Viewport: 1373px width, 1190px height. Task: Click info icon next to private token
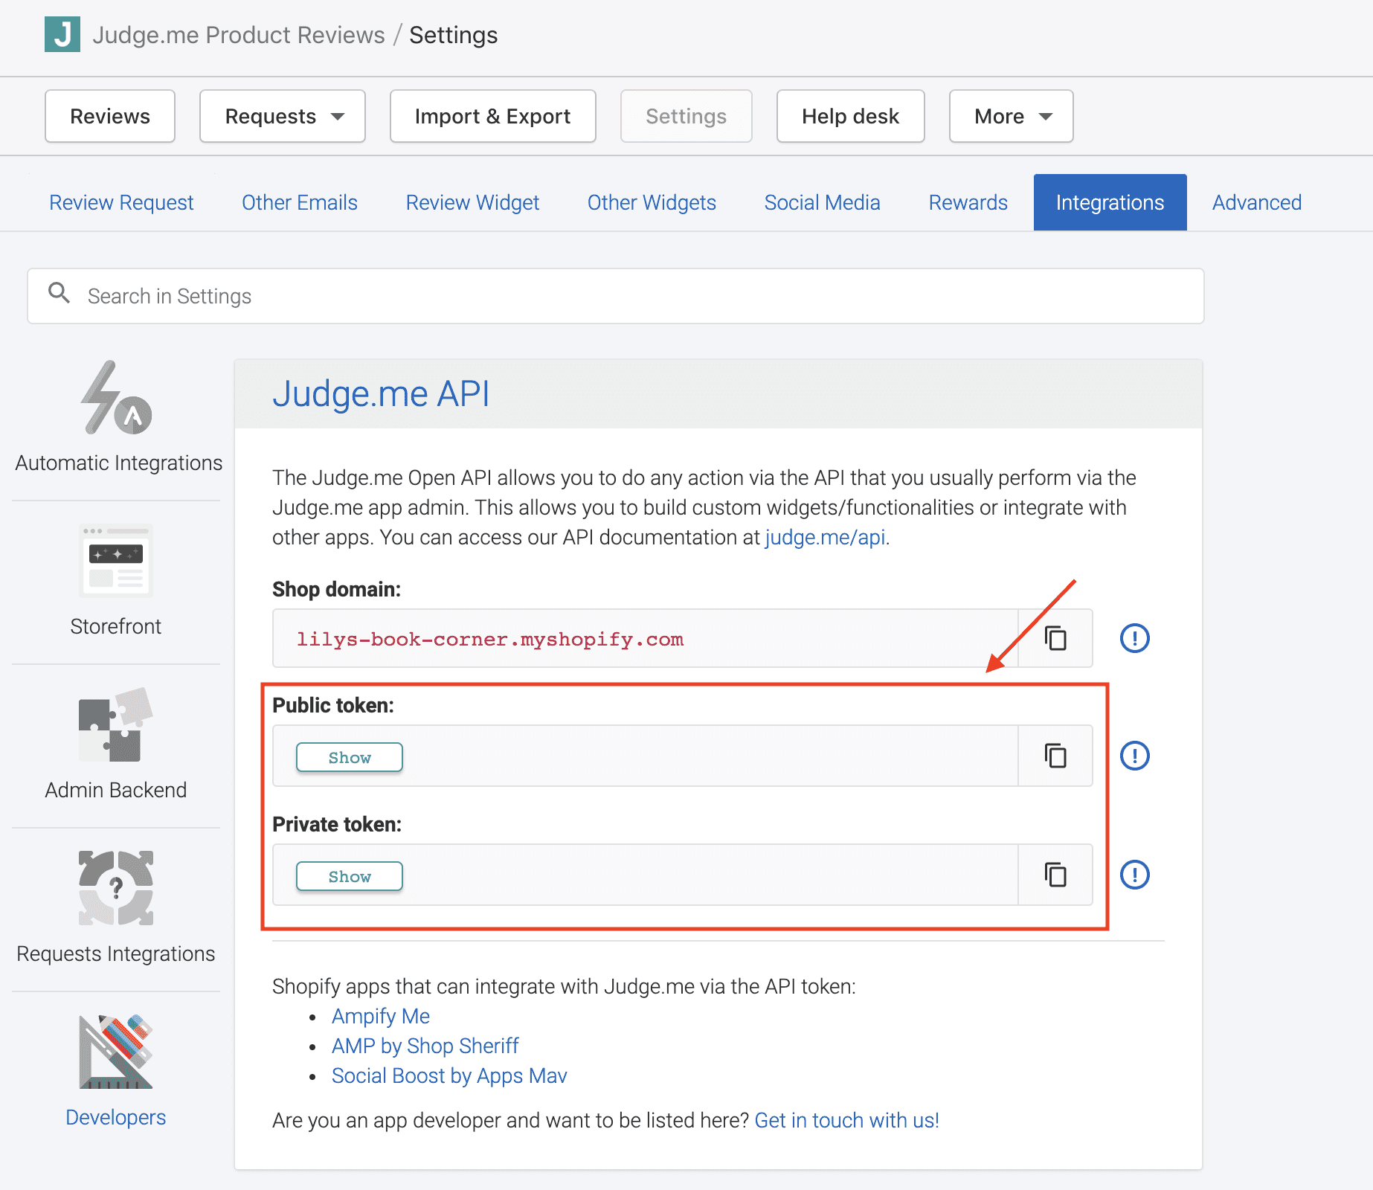click(1134, 875)
